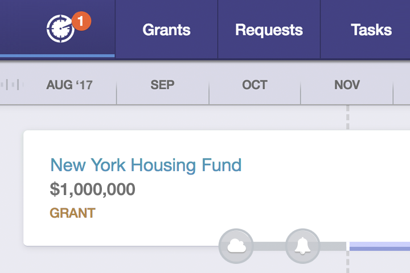Click the GRANT type label
Screen dimensions: 410x273
[72, 213]
